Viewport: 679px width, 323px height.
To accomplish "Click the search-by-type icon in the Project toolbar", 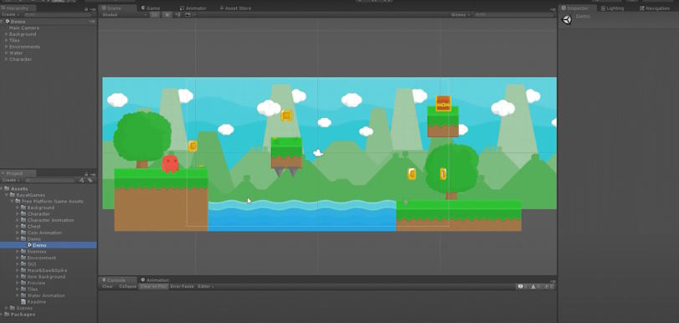I will pos(82,180).
